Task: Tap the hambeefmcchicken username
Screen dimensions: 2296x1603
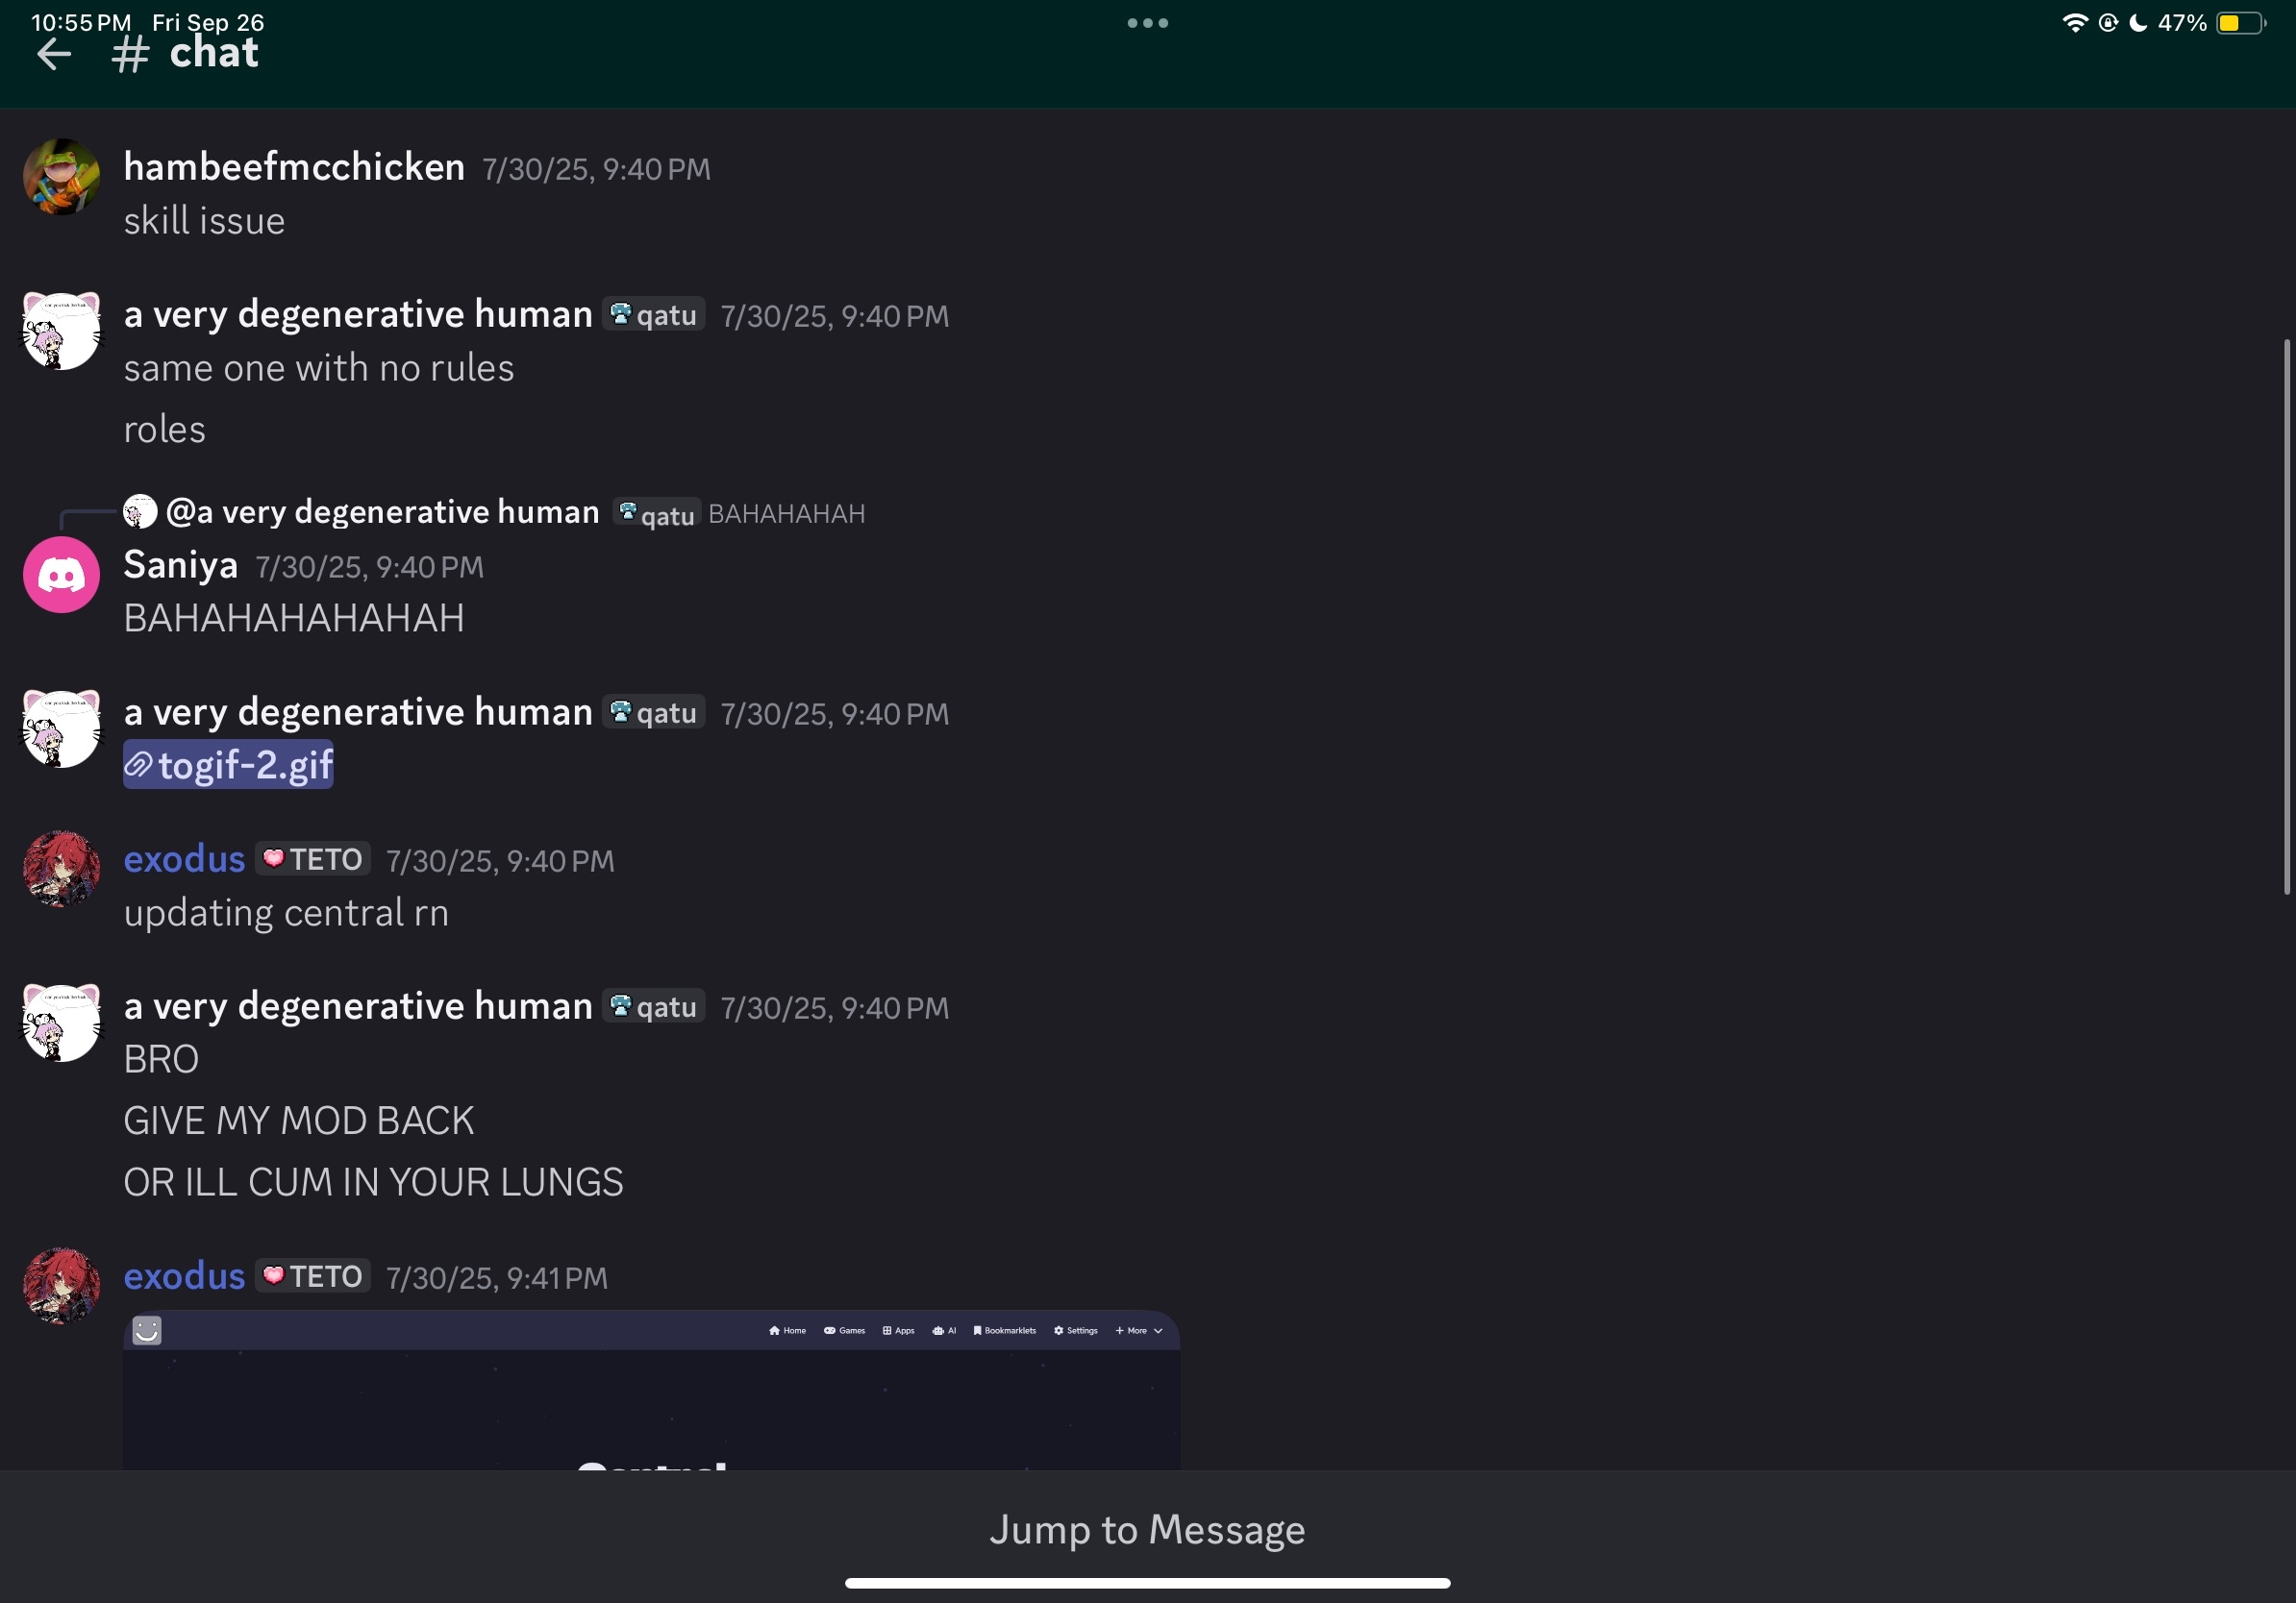Action: 294,167
